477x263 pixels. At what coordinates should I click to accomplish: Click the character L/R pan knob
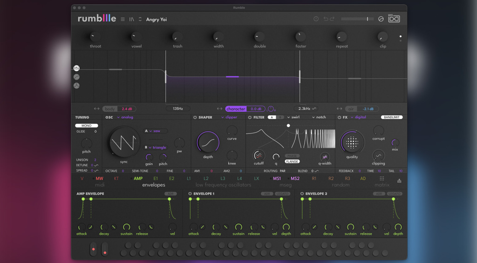point(271,109)
